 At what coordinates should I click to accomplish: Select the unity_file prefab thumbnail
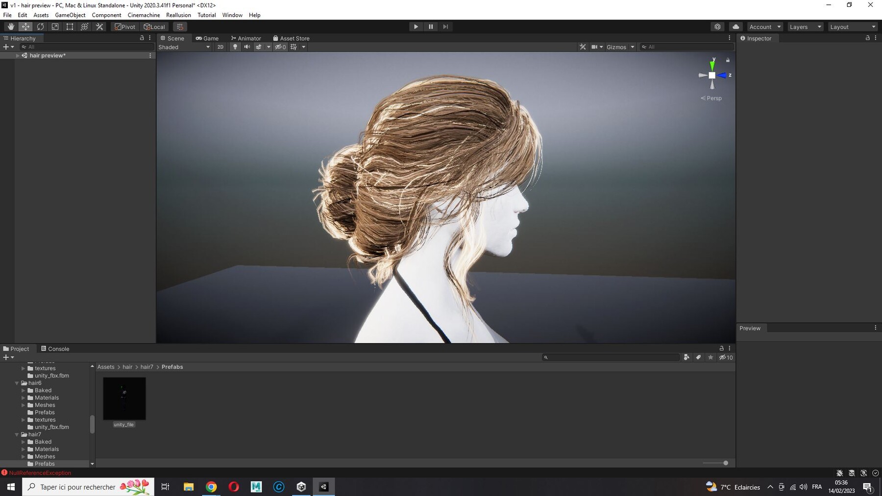tap(124, 399)
